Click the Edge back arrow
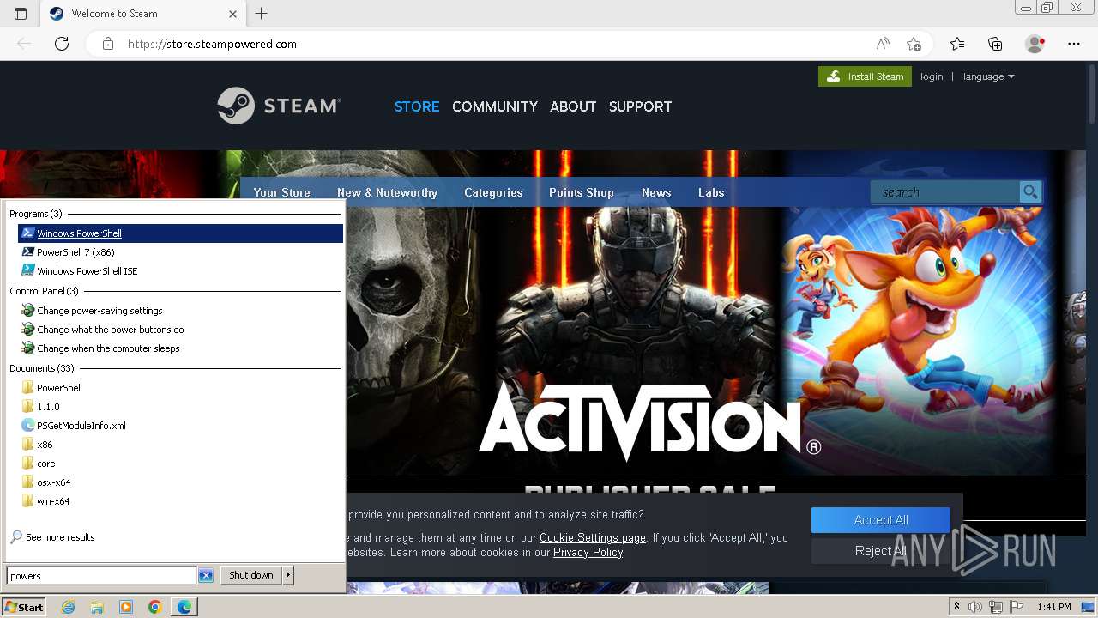1098x618 pixels. point(24,44)
